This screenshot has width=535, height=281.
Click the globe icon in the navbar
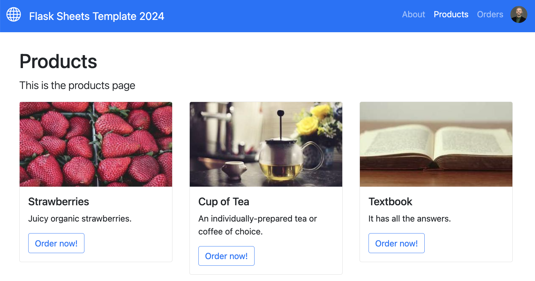[14, 15]
